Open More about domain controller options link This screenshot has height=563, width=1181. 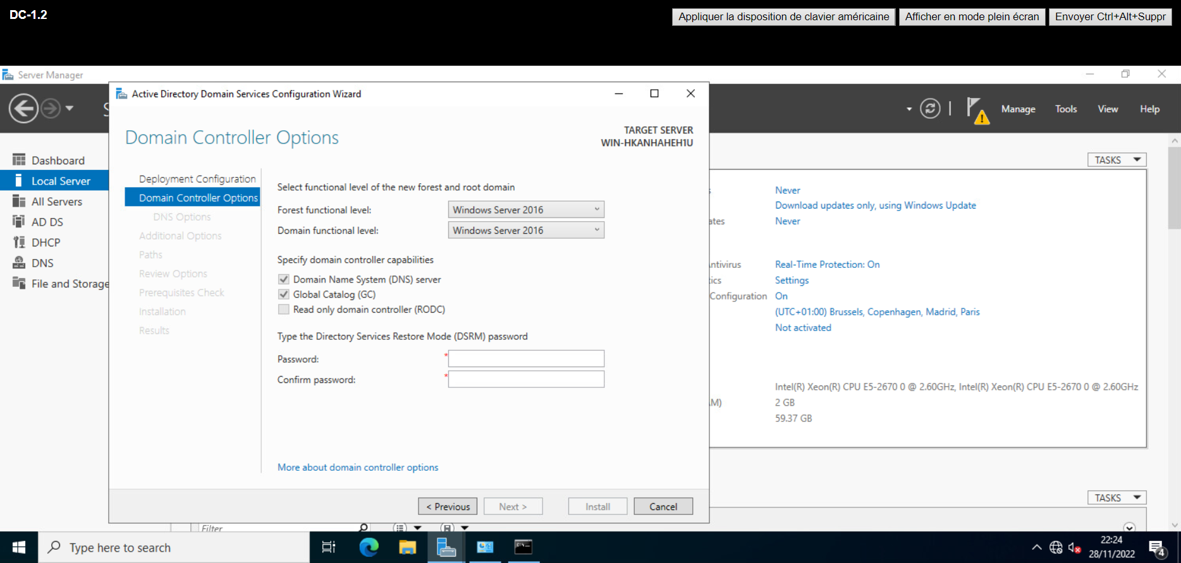point(358,468)
